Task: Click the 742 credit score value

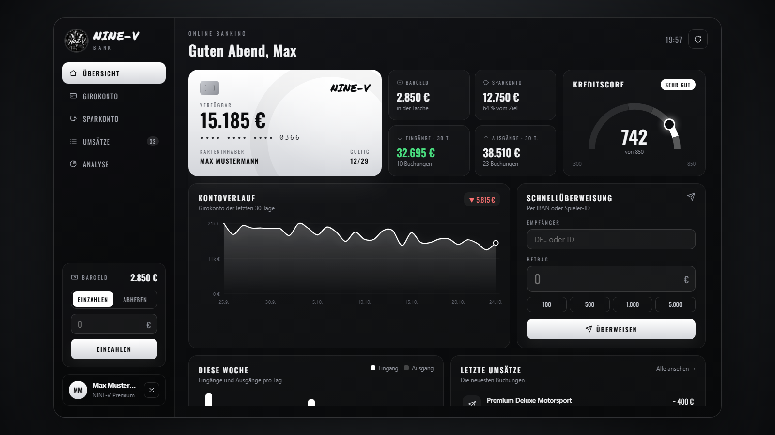Action: [634, 137]
